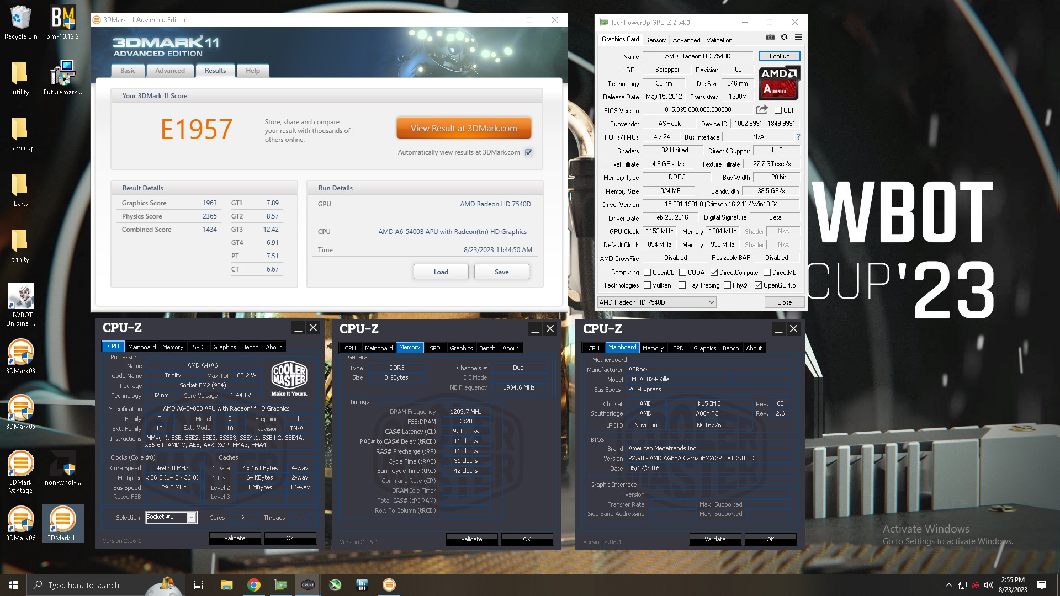This screenshot has width=1060, height=596.
Task: Open the utility folder on desktop
Action: click(x=21, y=78)
